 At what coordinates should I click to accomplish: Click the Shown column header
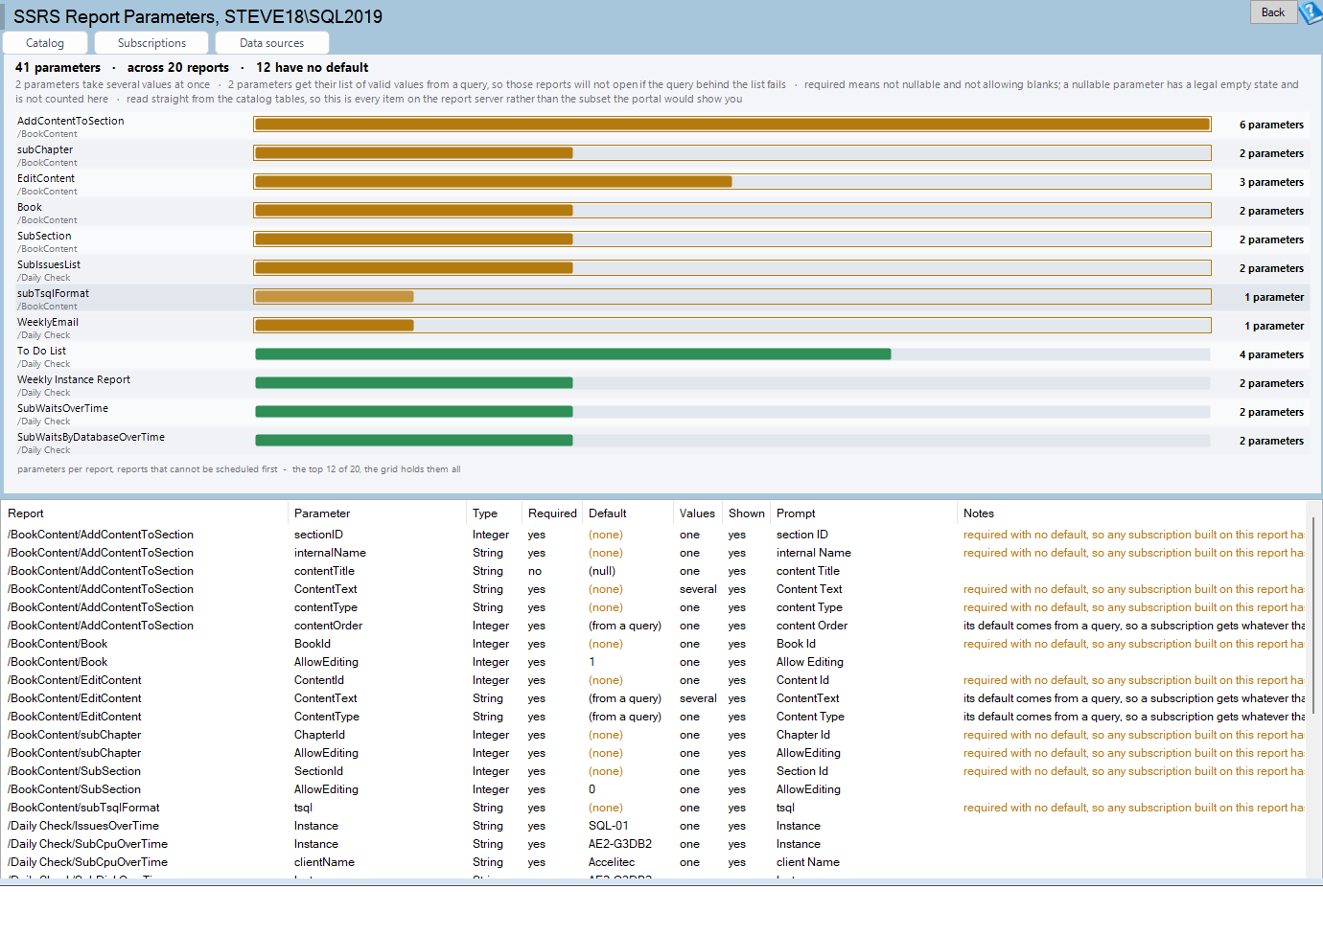point(747,513)
